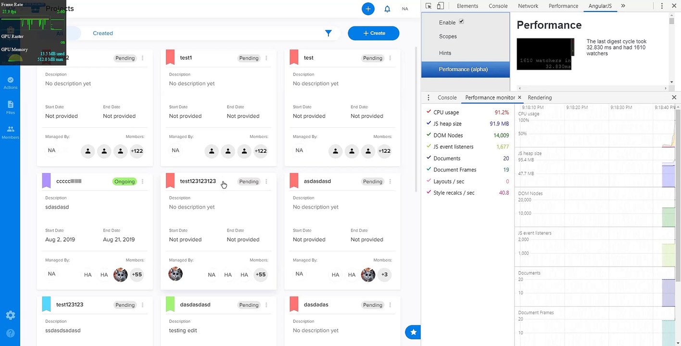Open three-dot menu on dasdasdasd card
The image size is (681, 346).
(x=266, y=305)
